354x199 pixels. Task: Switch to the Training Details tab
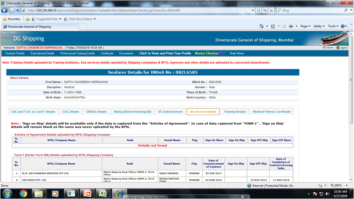(x=235, y=112)
